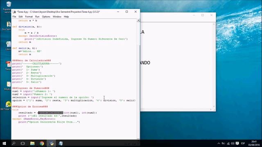Switch to the notepad-like taskbar app
Image resolution: width=262 pixels, height=147 pixels.
point(61,143)
